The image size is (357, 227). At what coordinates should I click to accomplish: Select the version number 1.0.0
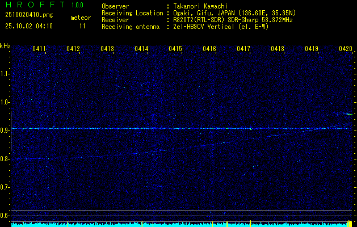[x=77, y=5]
